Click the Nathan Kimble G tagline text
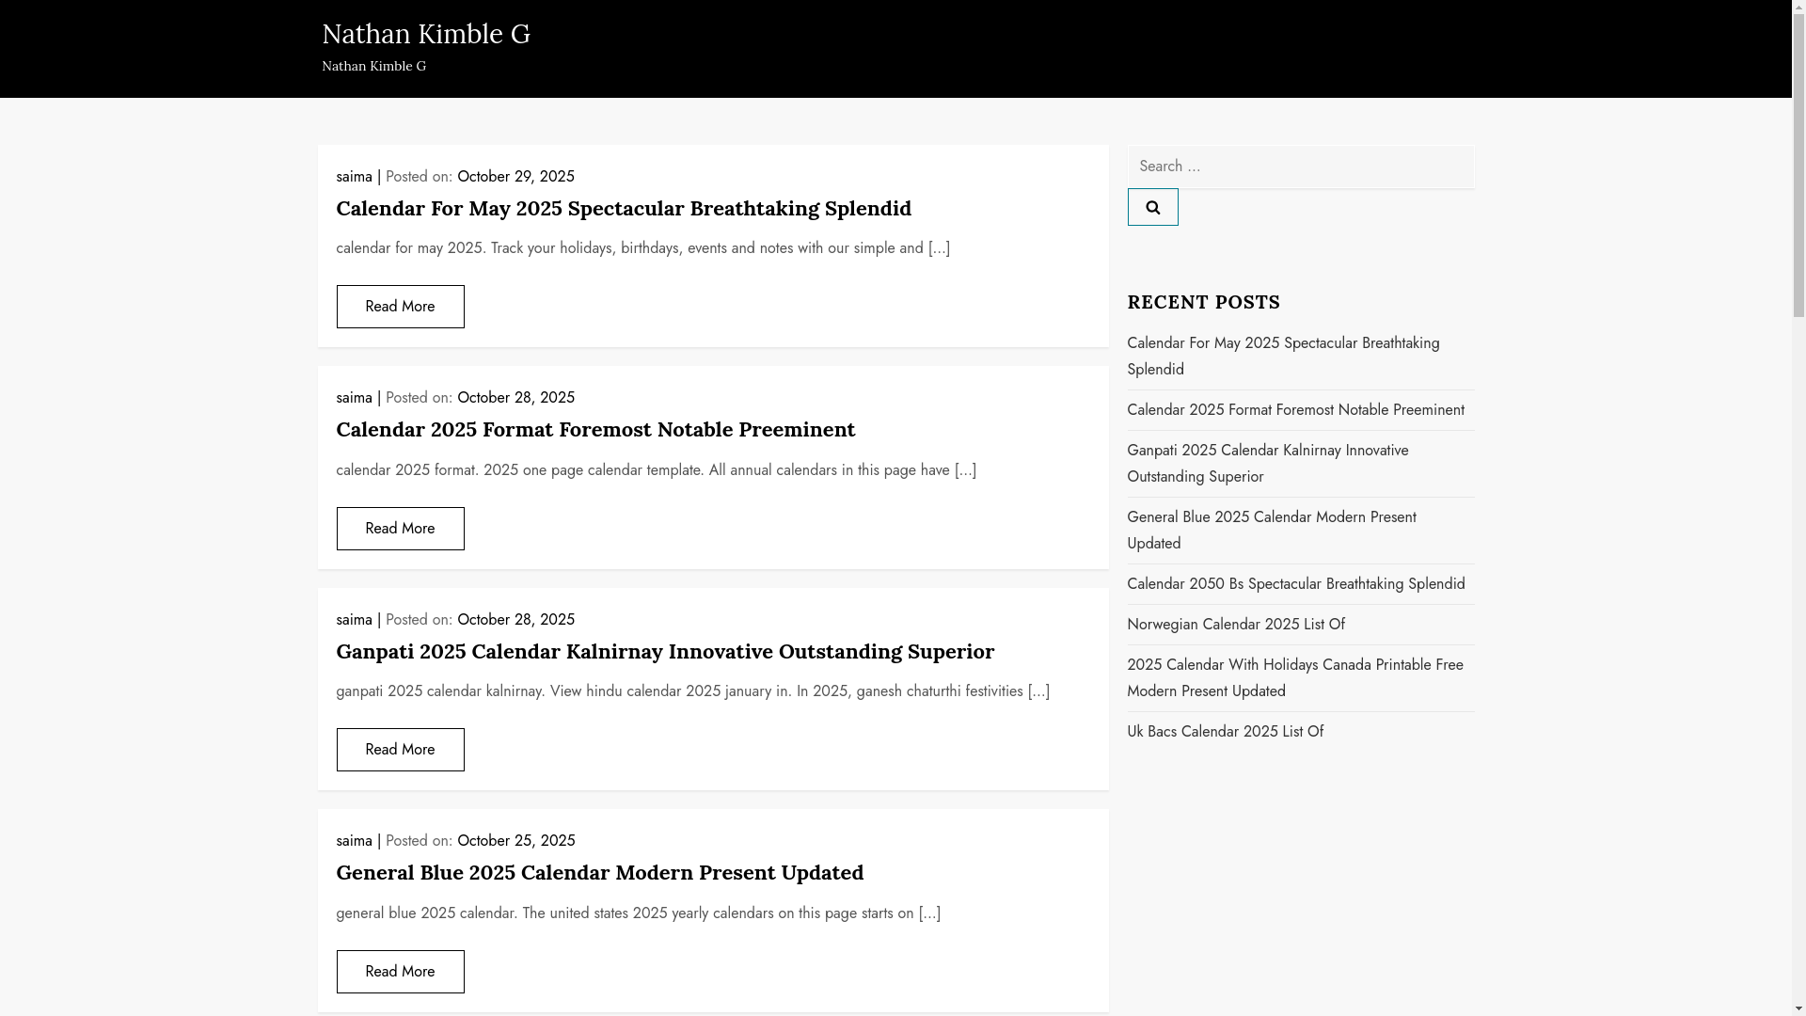The image size is (1806, 1016). [x=373, y=66]
